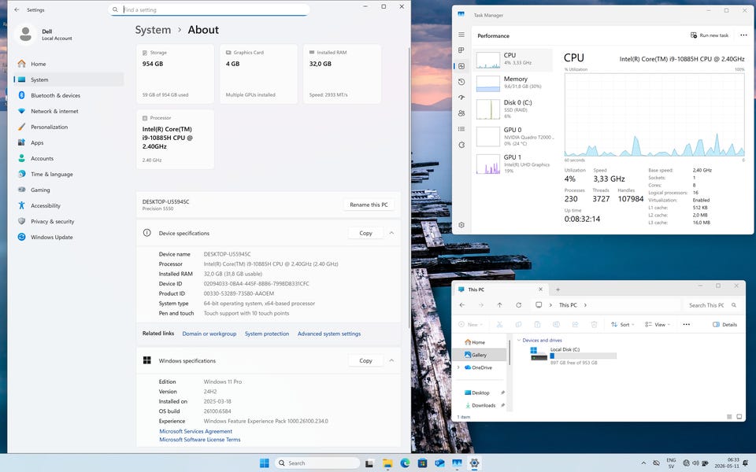Copy the Device specifications
This screenshot has height=472, width=756.
(x=365, y=233)
